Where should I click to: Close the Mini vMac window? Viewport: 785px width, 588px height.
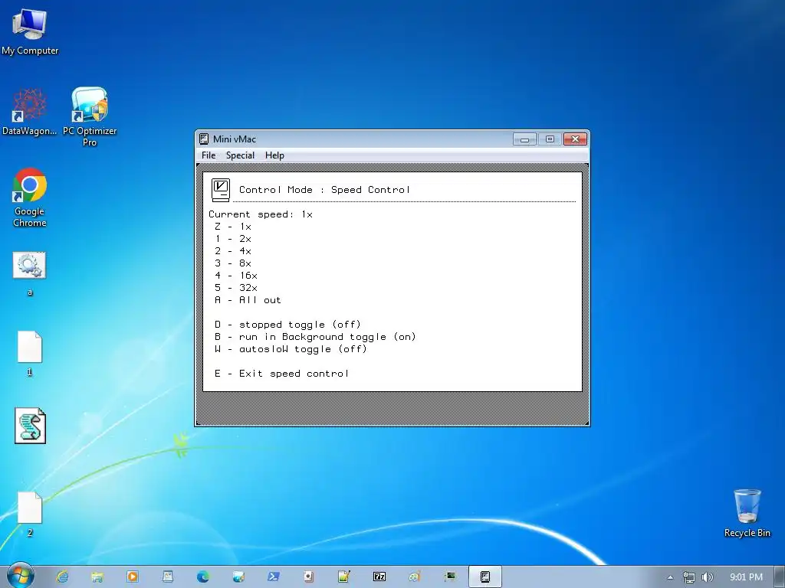click(575, 139)
